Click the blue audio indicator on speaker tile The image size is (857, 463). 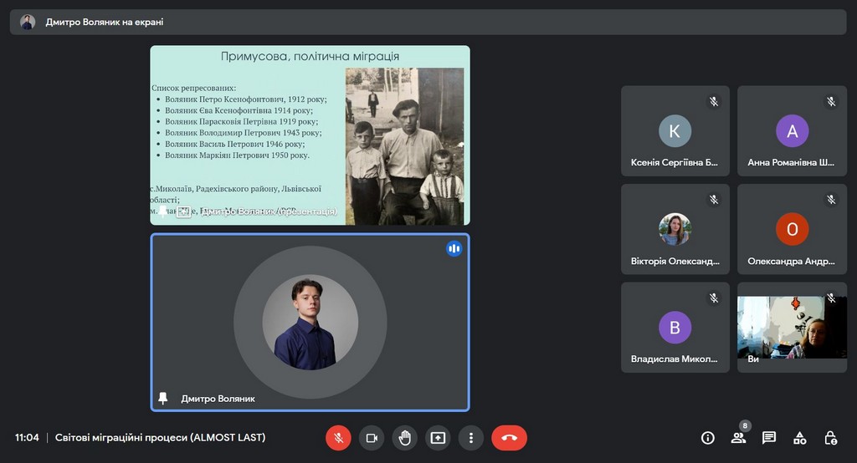(x=454, y=248)
